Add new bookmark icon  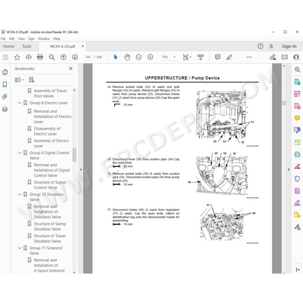pyautogui.click(x=32, y=80)
